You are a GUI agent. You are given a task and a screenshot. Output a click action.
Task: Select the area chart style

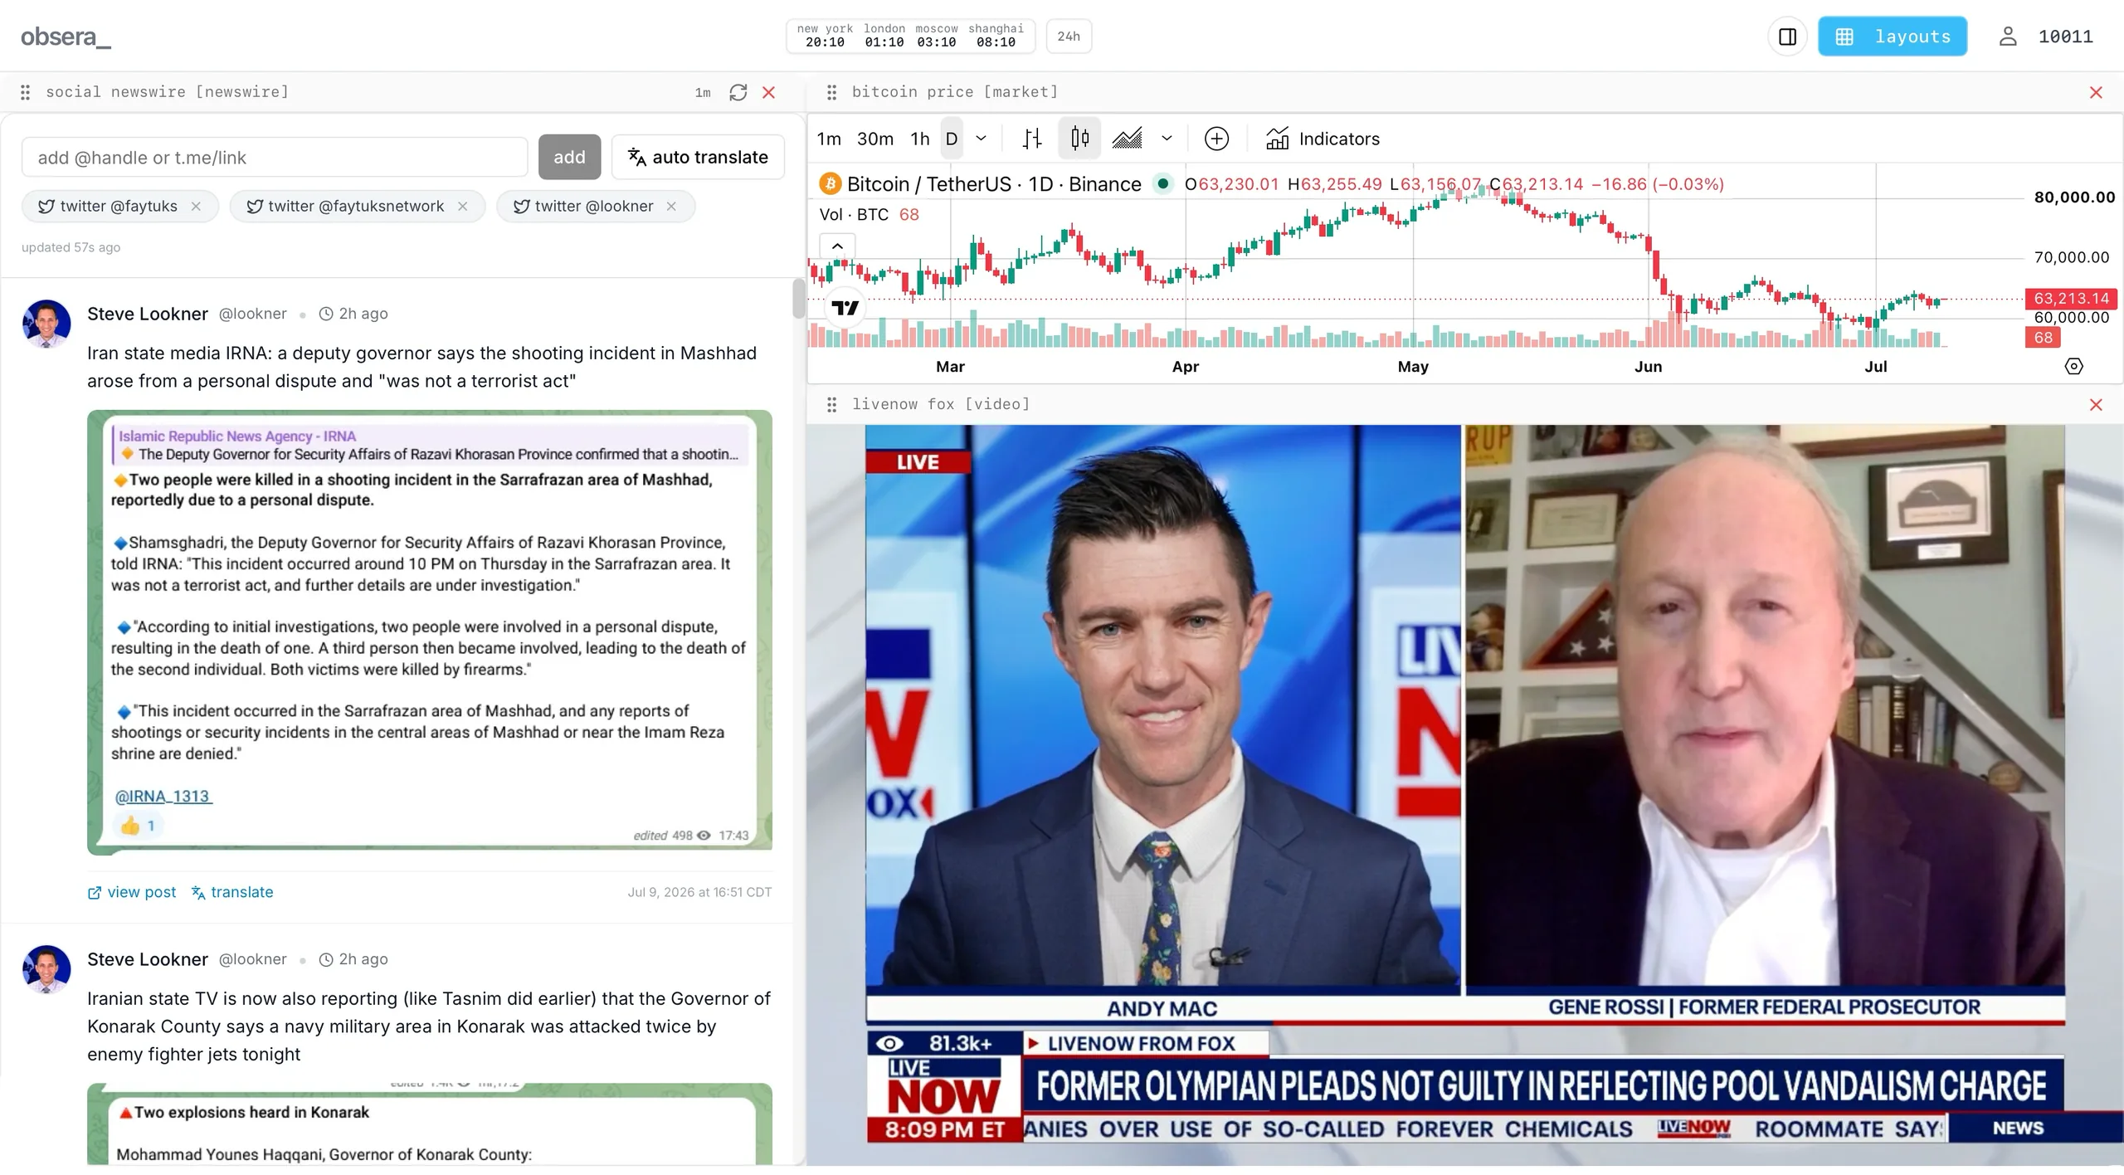tap(1128, 139)
